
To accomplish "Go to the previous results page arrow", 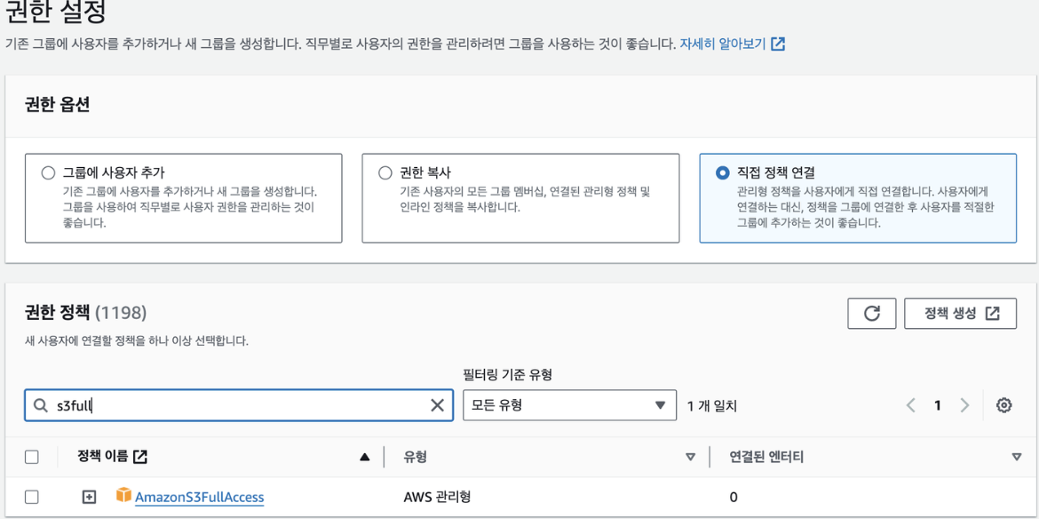I will (911, 405).
